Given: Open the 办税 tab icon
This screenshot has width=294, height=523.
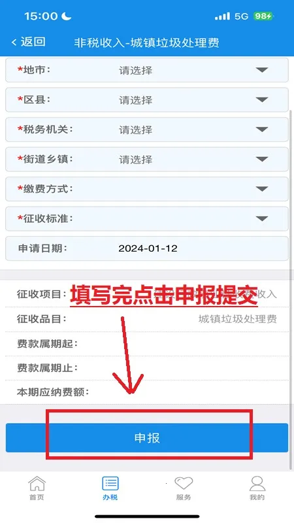Looking at the screenshot, I should click(110, 484).
